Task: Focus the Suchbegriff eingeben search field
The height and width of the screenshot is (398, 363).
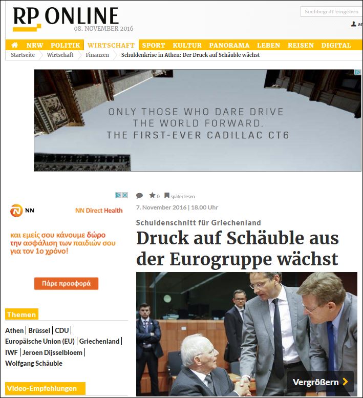Action: (332, 12)
